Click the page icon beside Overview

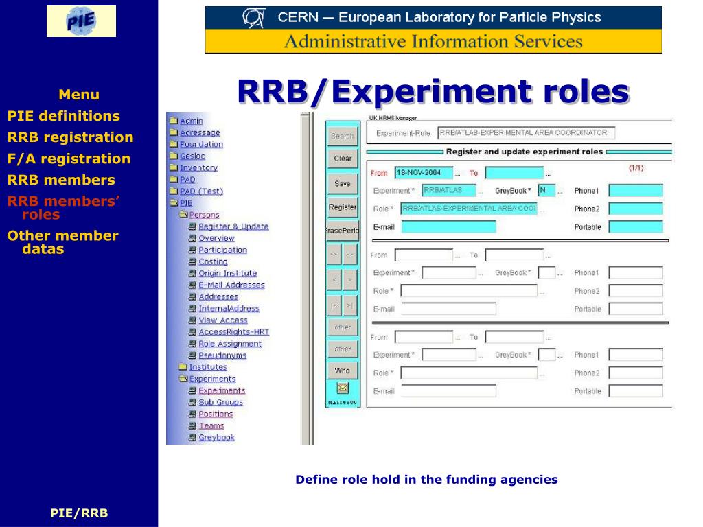click(x=192, y=238)
